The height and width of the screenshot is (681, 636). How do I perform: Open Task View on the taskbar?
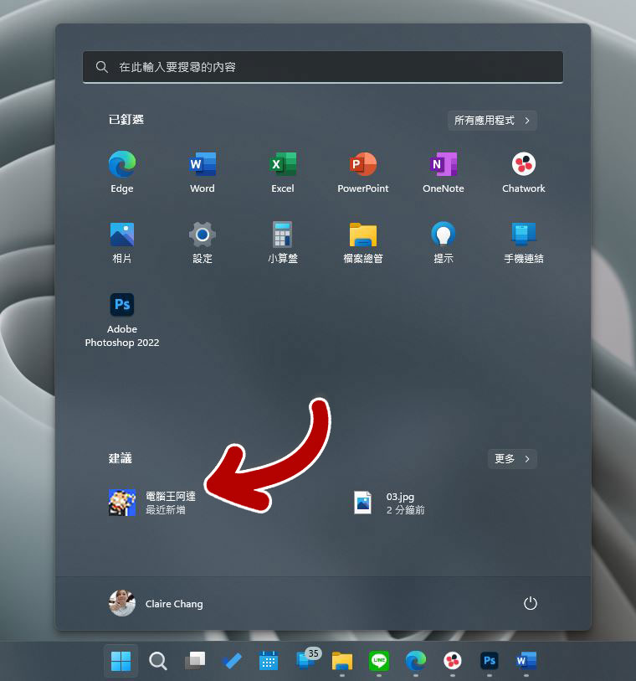[195, 661]
